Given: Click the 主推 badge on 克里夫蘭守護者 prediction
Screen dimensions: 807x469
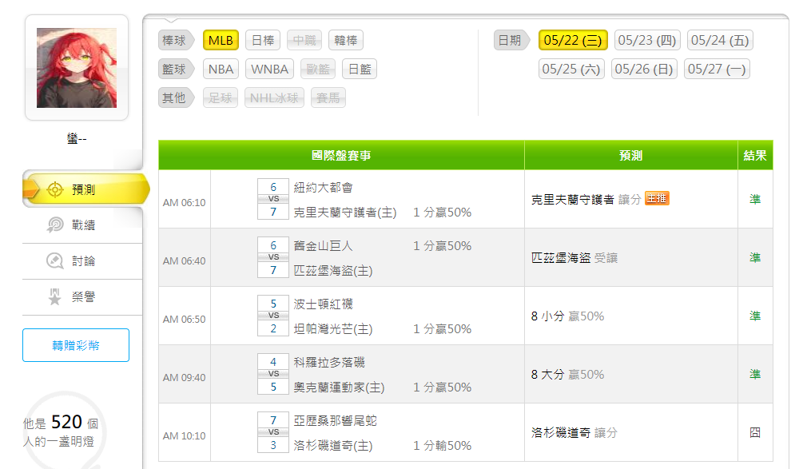Looking at the screenshot, I should point(657,198).
